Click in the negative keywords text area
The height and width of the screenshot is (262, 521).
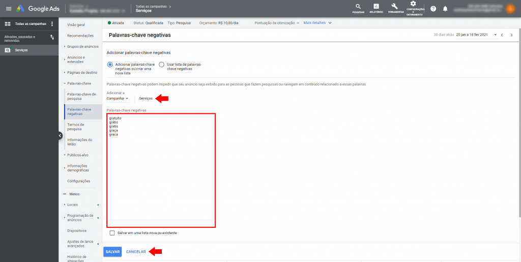point(161,170)
